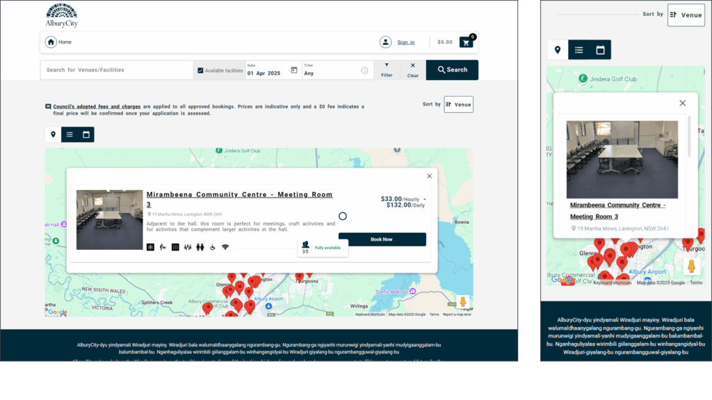
Task: Open the calendar picker in the Date field
Action: point(294,70)
